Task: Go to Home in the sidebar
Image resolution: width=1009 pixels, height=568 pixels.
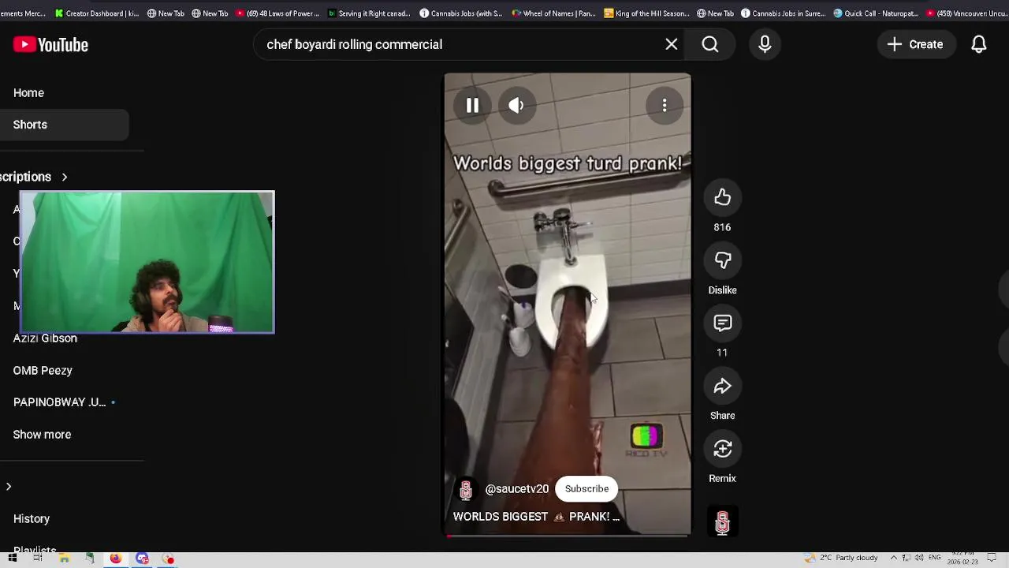Action: pos(28,93)
